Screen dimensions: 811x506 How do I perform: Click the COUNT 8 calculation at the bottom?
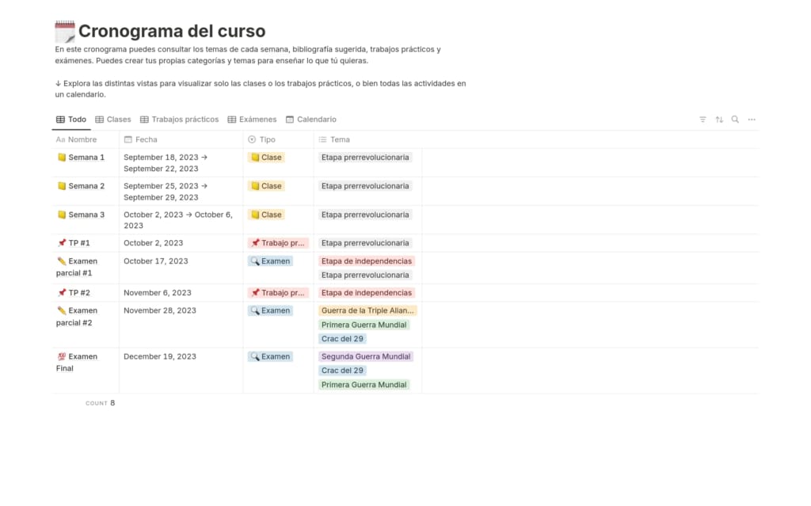[x=100, y=402]
